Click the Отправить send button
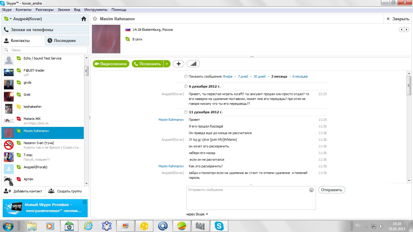 pos(332,190)
